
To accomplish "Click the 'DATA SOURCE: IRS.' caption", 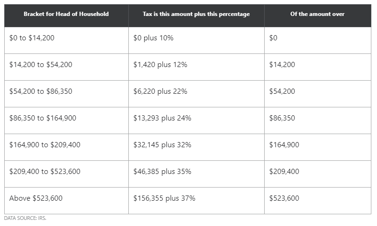I will pyautogui.click(x=25, y=218).
